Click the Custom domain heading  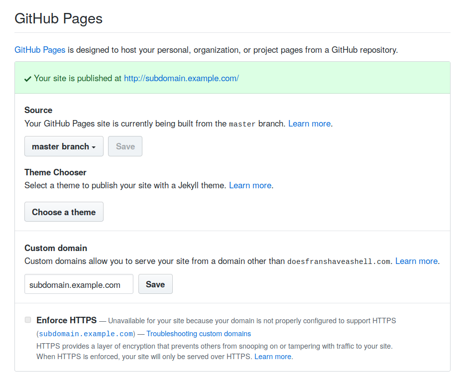[x=56, y=248]
